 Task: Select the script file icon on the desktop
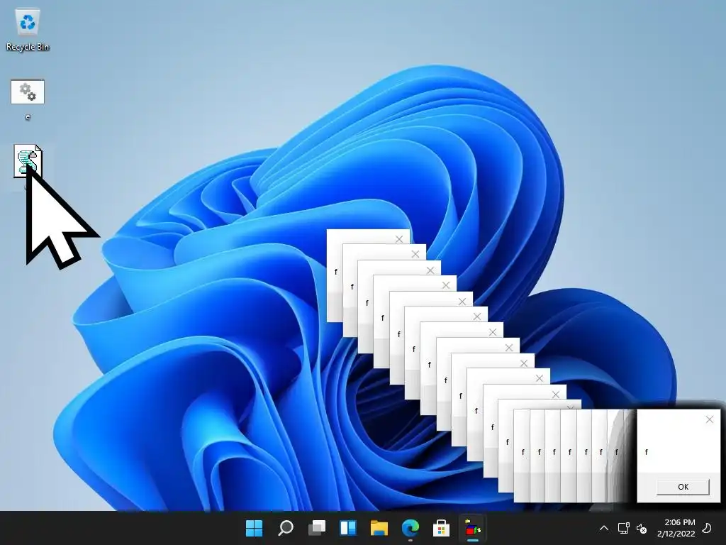point(28,161)
